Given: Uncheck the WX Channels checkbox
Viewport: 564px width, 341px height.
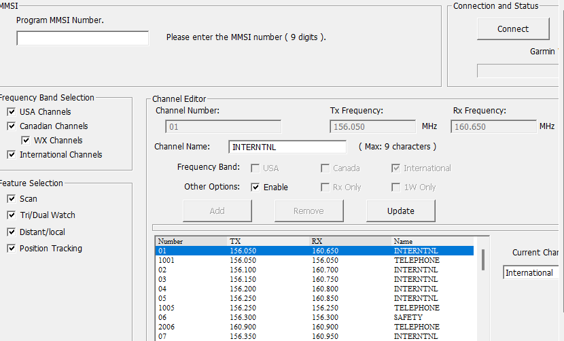Looking at the screenshot, I should tap(26, 141).
